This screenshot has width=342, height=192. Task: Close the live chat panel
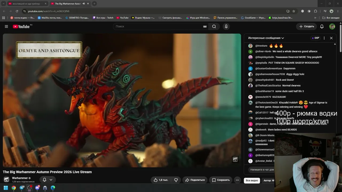(331, 38)
